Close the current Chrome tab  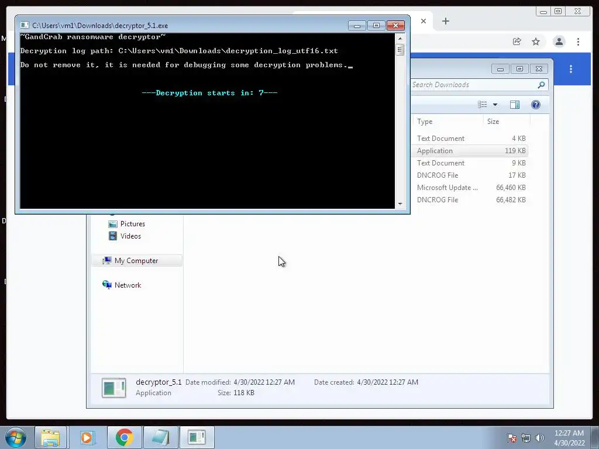424,21
